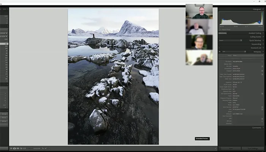Click the rotate photo icon in toolbar
Screen dimensions: 266x152
tap(43, 149)
